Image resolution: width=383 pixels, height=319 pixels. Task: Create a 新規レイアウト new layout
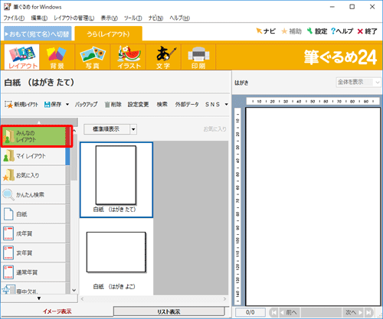21,104
